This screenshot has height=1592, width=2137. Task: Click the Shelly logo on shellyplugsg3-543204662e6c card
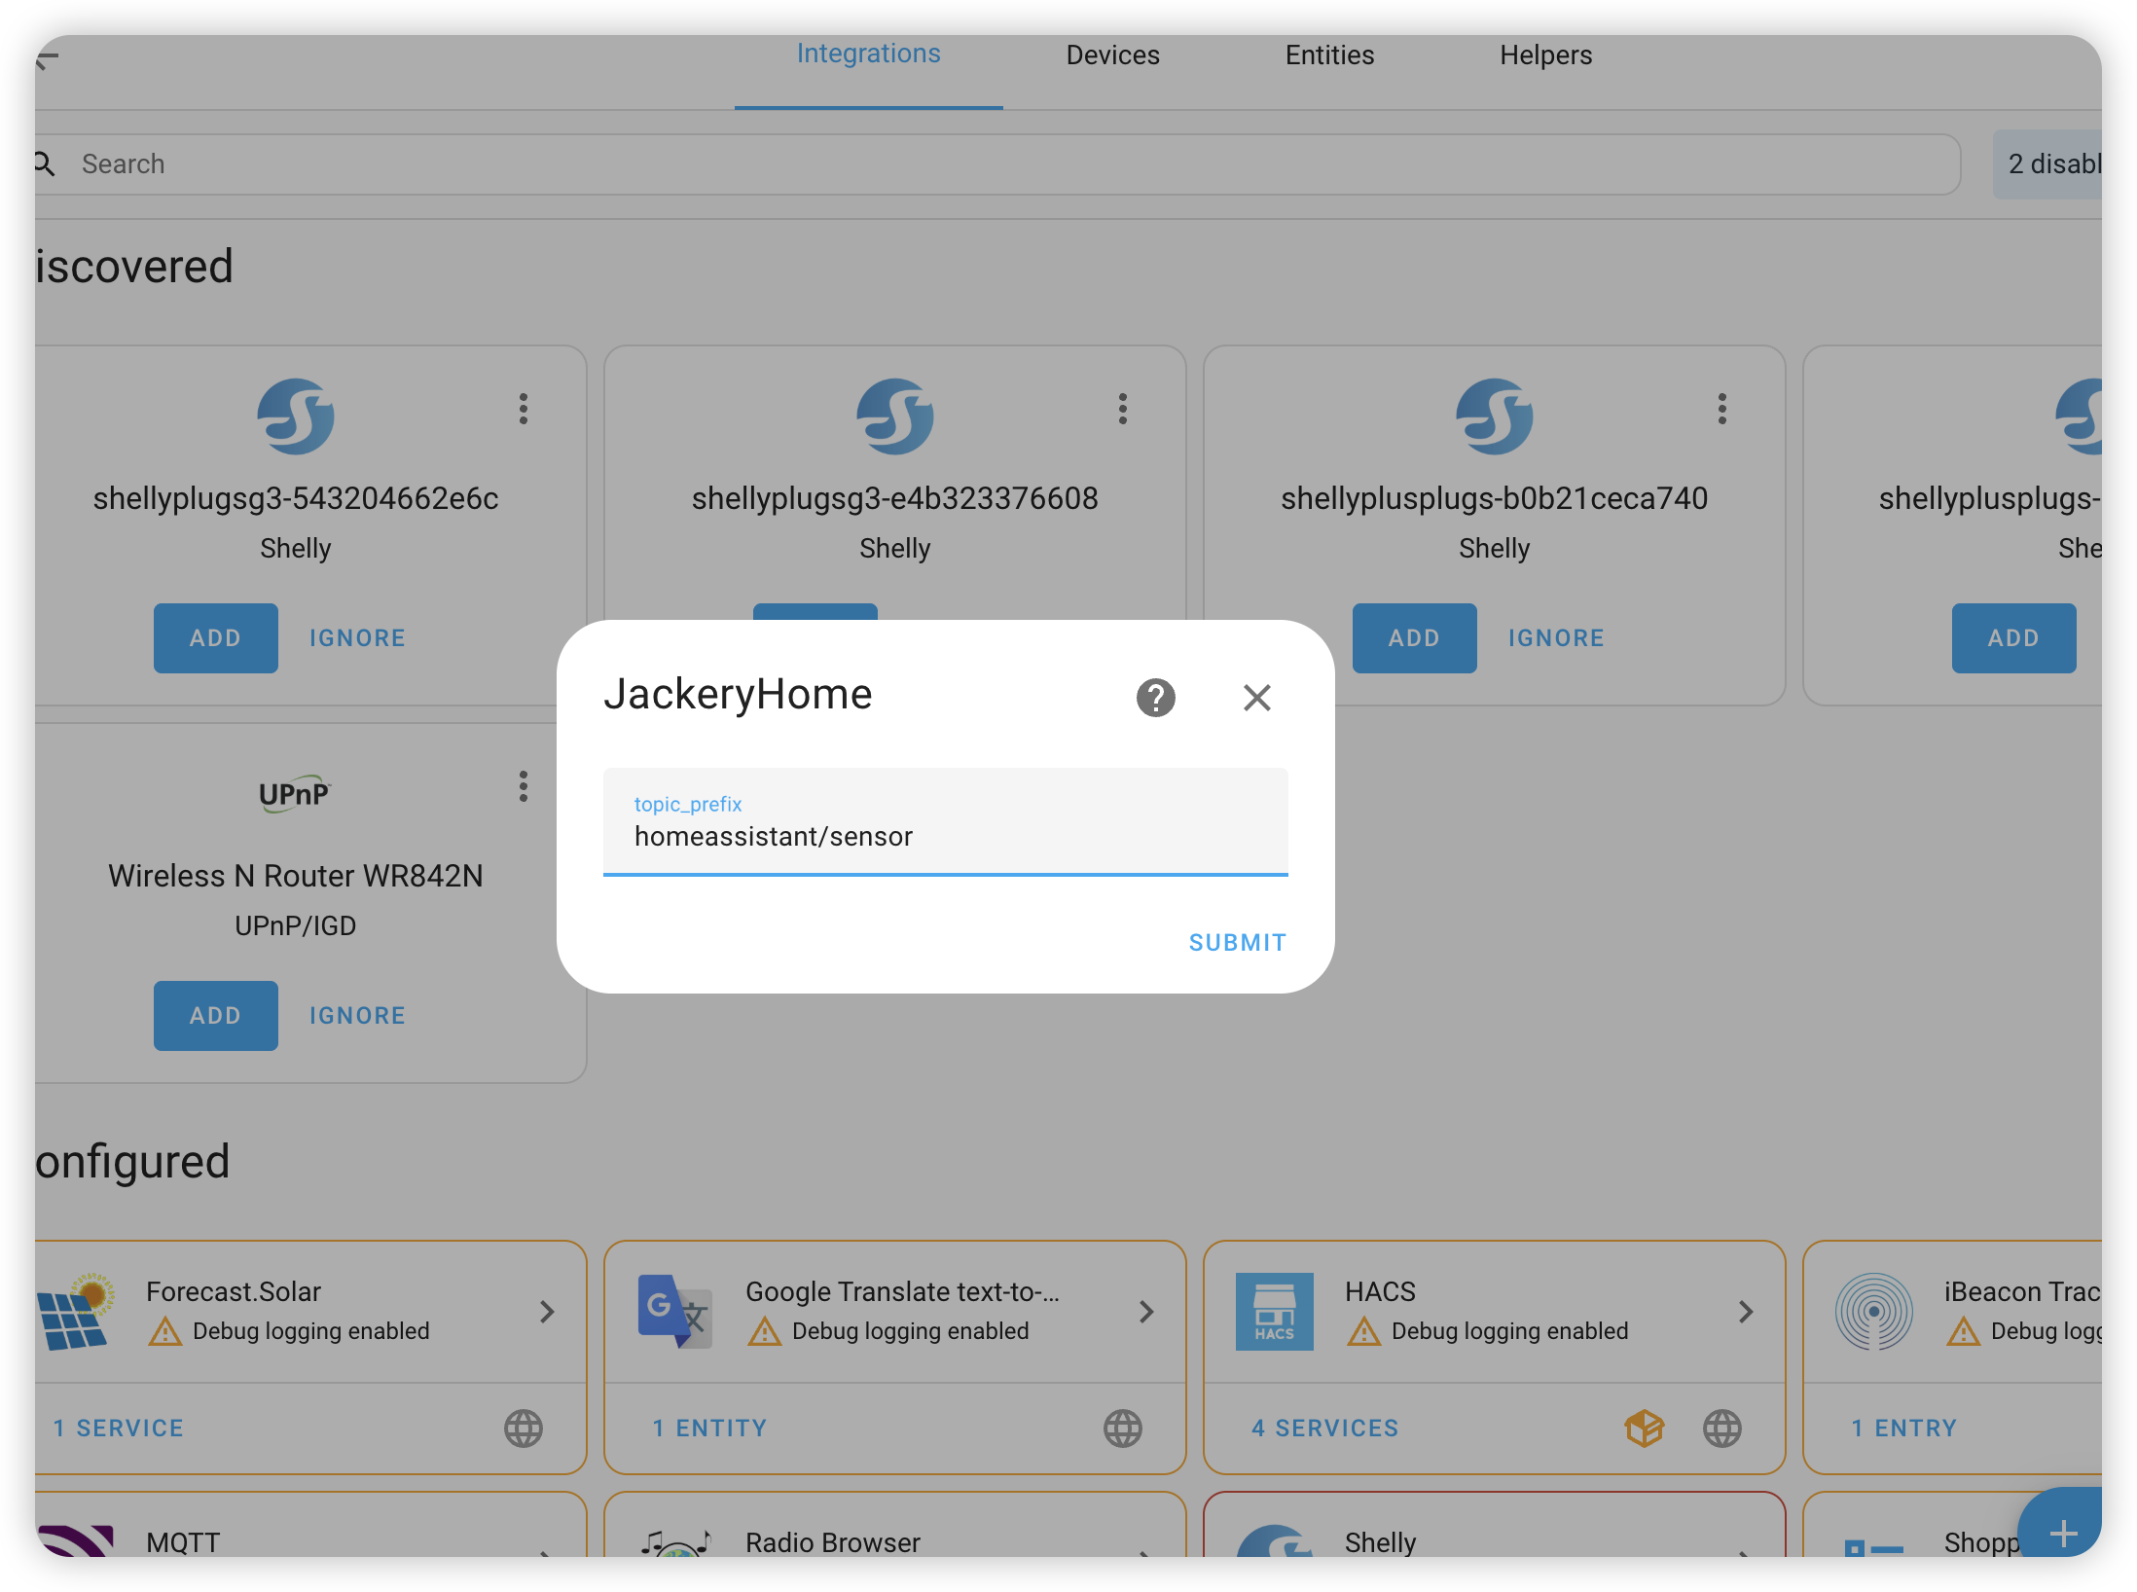(x=296, y=416)
